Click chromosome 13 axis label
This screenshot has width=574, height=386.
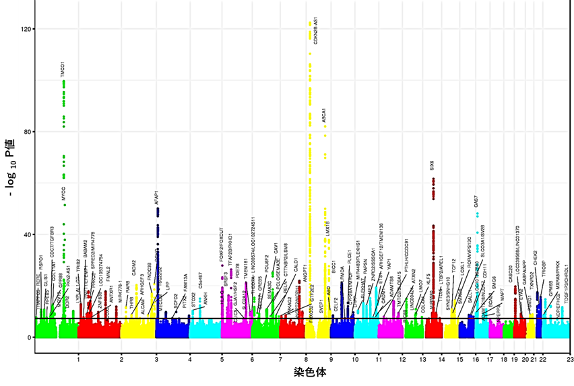[422, 360]
